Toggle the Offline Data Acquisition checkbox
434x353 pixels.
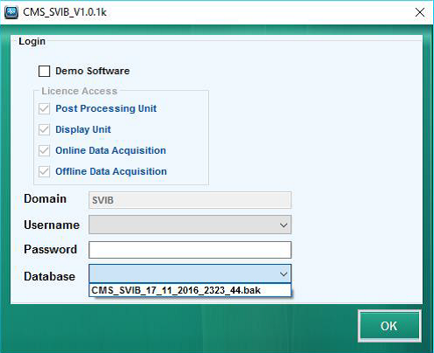pos(44,172)
